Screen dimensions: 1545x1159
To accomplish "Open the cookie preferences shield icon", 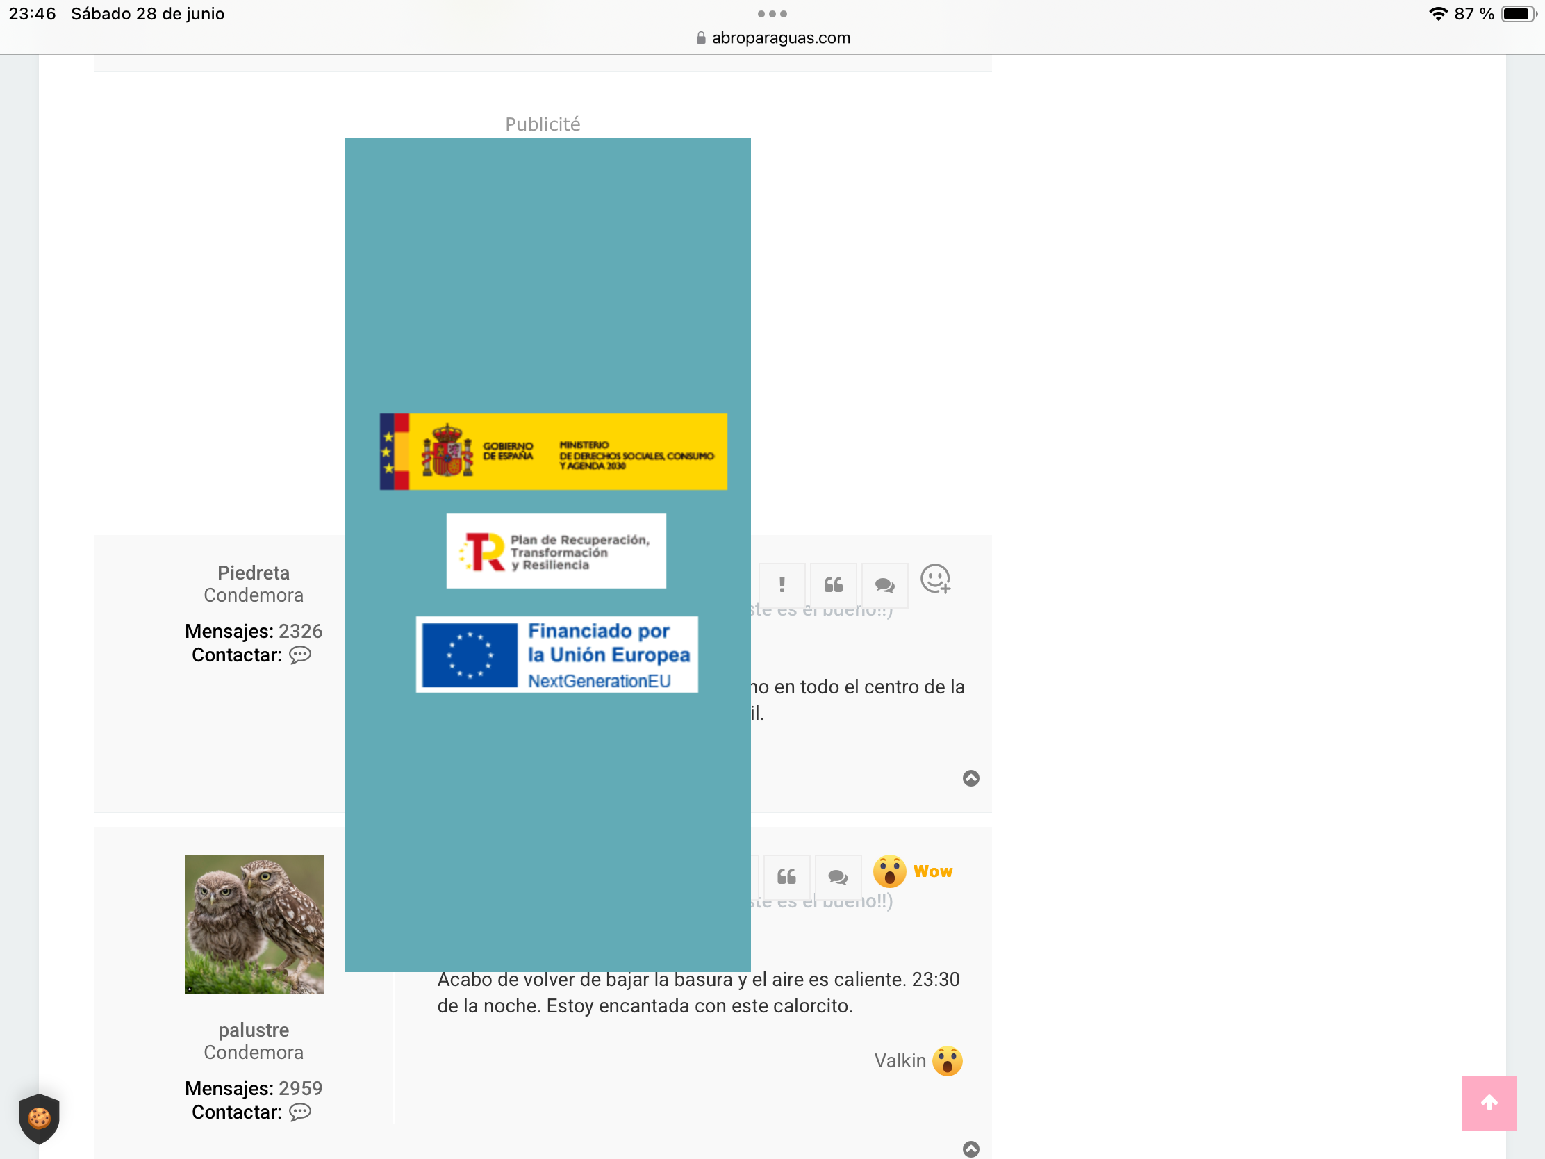I will tap(39, 1119).
